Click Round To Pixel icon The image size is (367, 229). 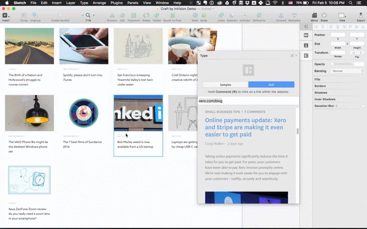[172, 15]
